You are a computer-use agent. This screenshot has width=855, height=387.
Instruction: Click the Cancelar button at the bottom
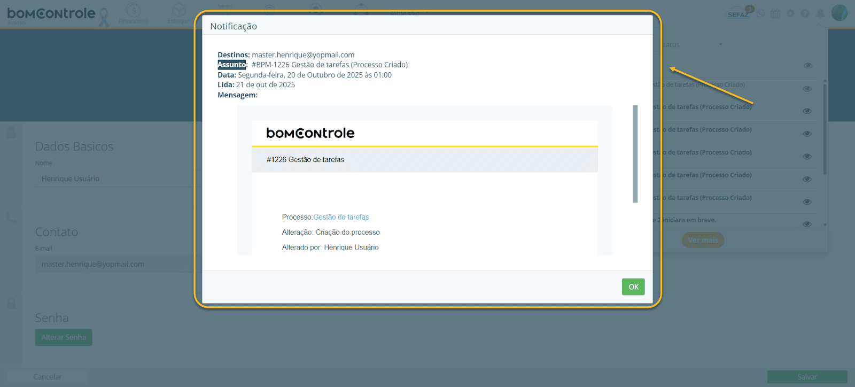pos(48,377)
